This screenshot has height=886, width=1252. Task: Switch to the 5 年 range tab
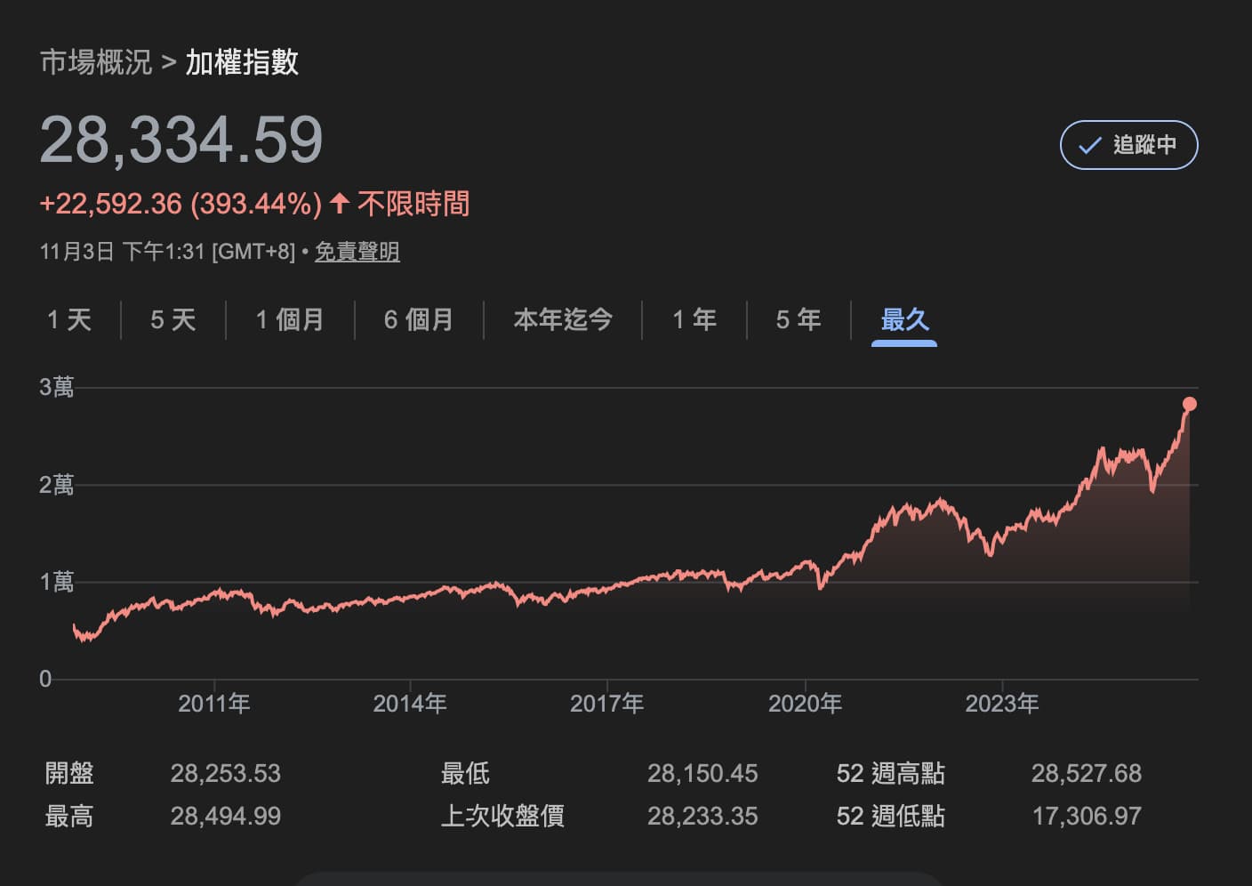click(x=798, y=319)
